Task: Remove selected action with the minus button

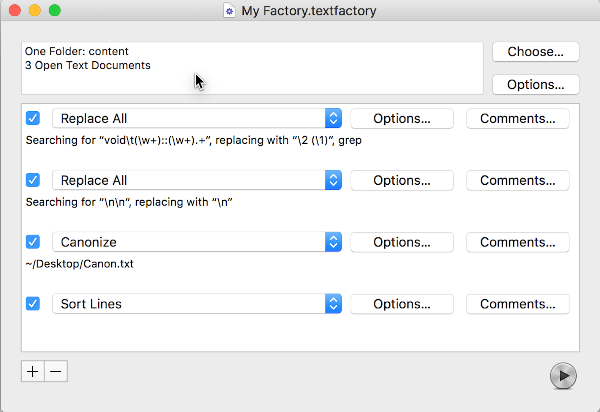Action: 56,371
